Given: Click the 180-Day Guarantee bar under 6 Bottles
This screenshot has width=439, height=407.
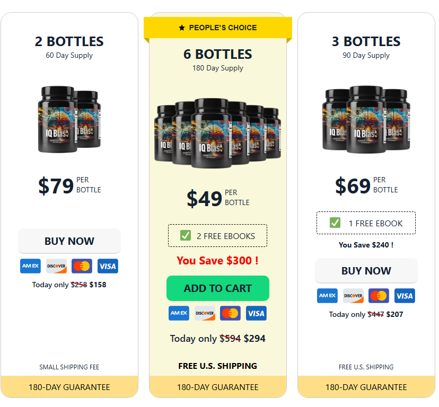Looking at the screenshot, I should click(x=218, y=387).
